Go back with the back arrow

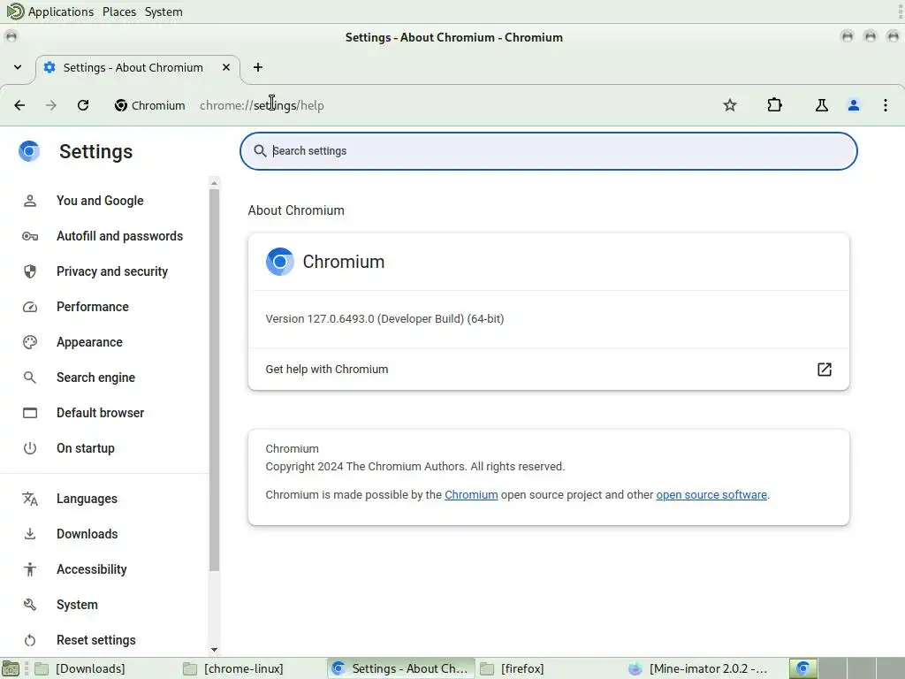click(19, 105)
